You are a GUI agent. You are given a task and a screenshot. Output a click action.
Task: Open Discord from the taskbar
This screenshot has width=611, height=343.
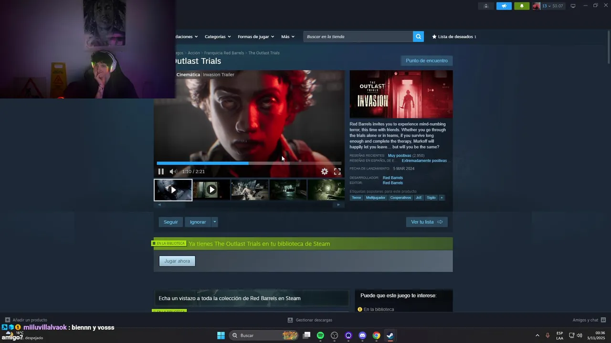[362, 335]
